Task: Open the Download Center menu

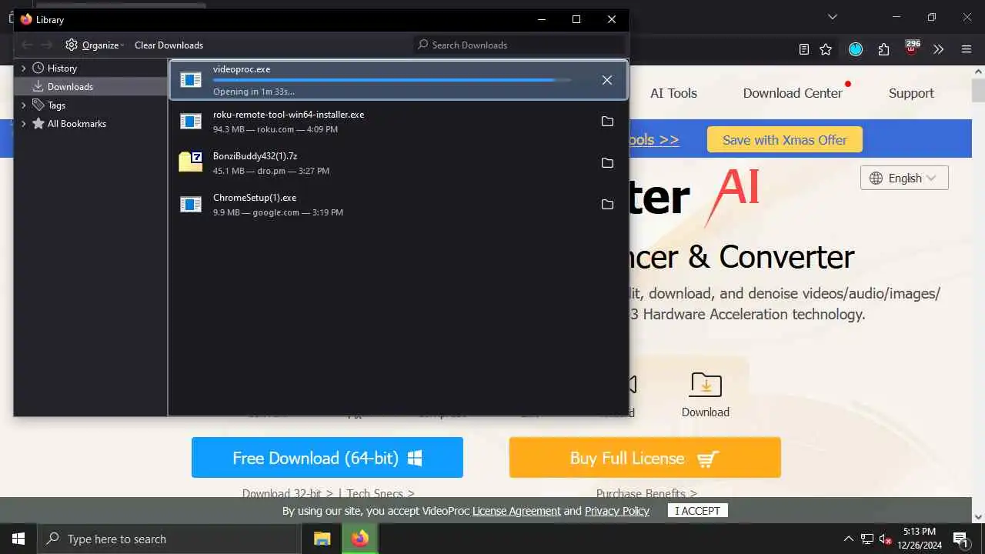Action: 793,93
